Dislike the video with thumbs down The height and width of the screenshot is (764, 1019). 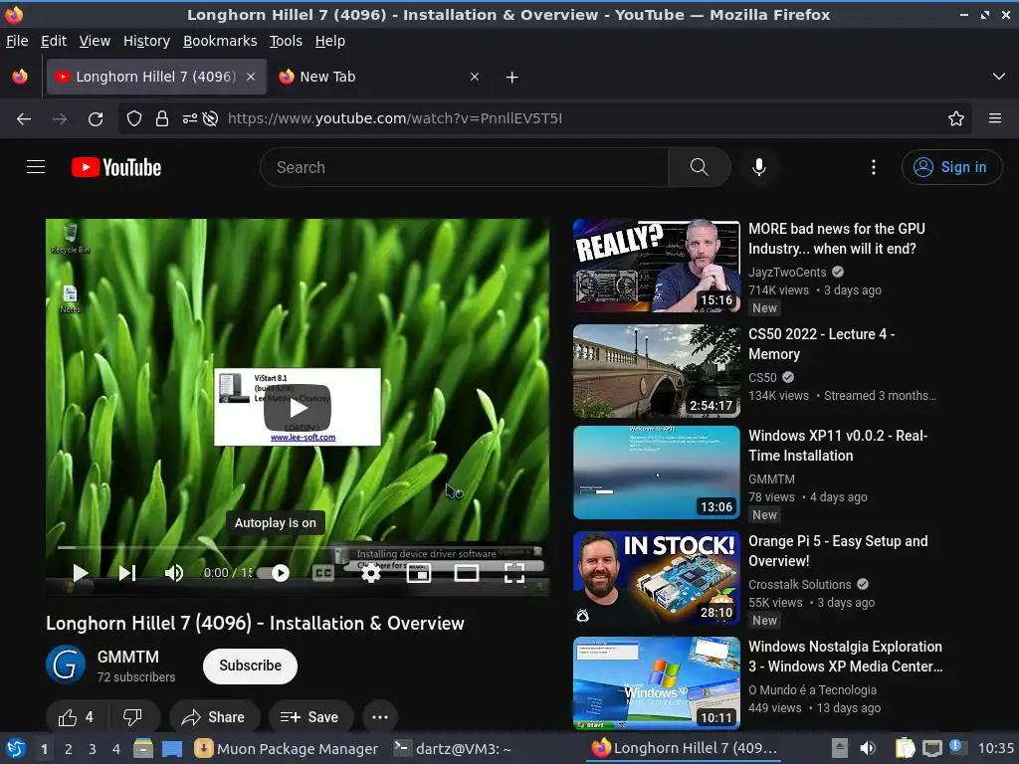(x=133, y=717)
